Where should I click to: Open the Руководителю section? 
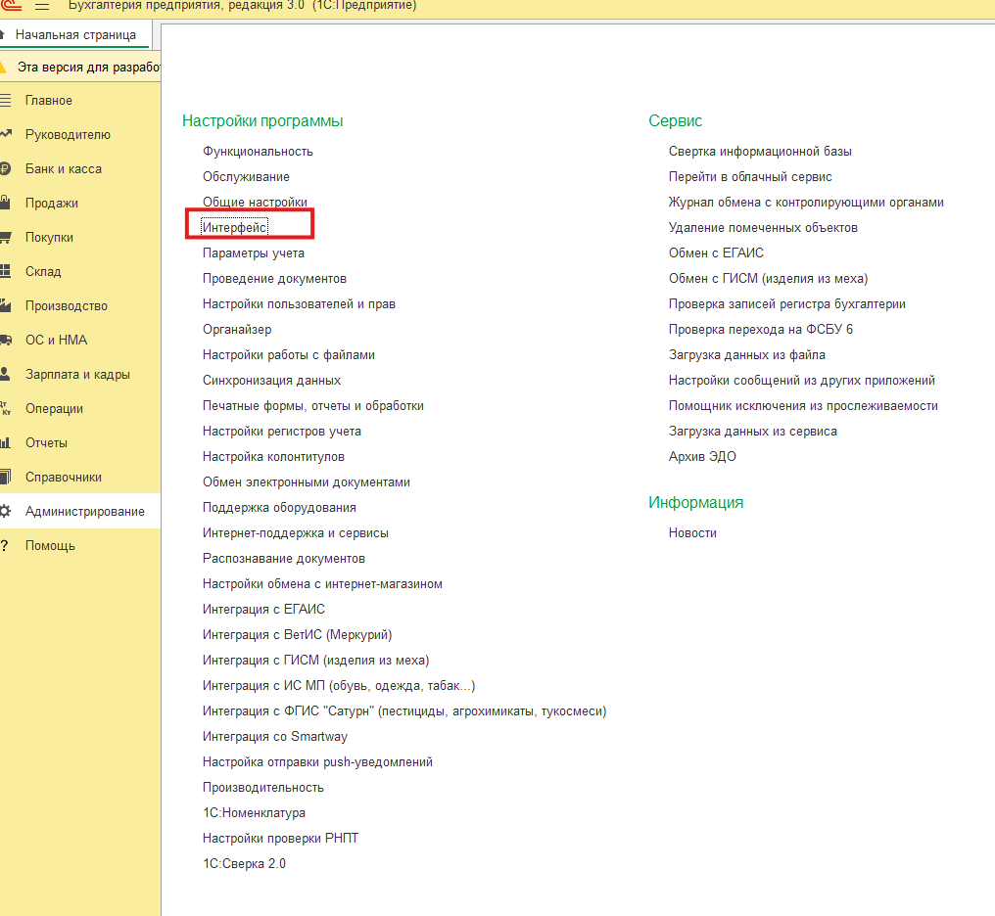[x=68, y=134]
